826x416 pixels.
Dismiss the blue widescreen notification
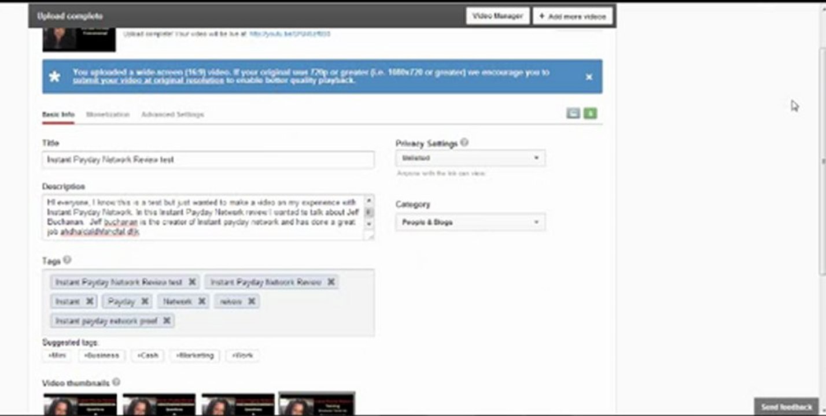589,77
